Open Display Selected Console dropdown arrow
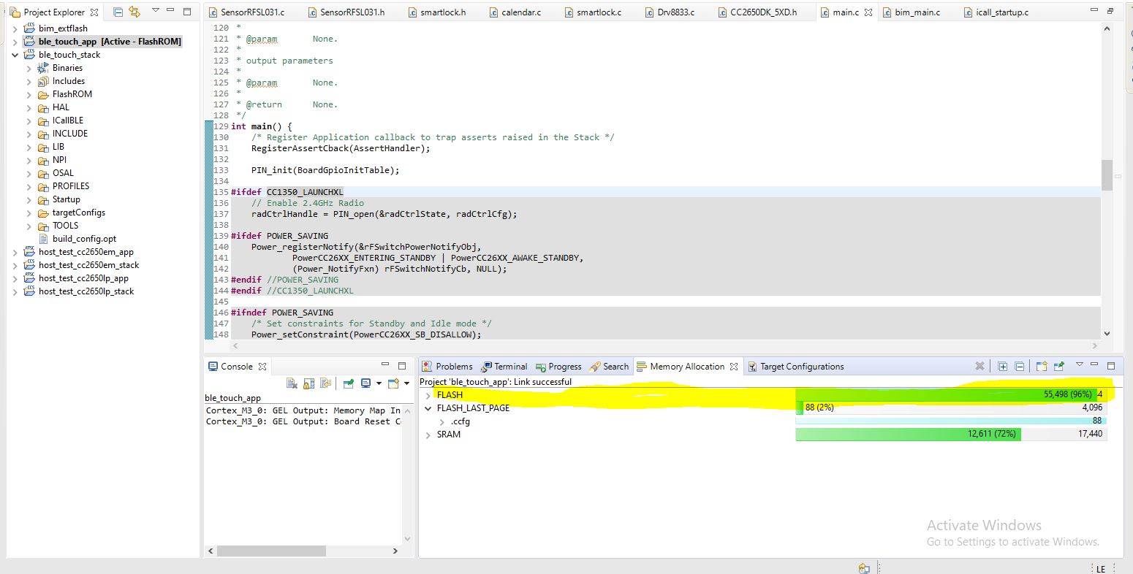Viewport: 1133px width, 574px height. pyautogui.click(x=379, y=383)
